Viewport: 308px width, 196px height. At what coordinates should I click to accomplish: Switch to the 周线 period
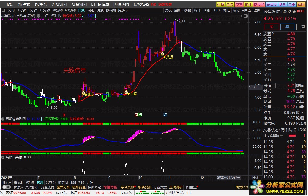91,10
